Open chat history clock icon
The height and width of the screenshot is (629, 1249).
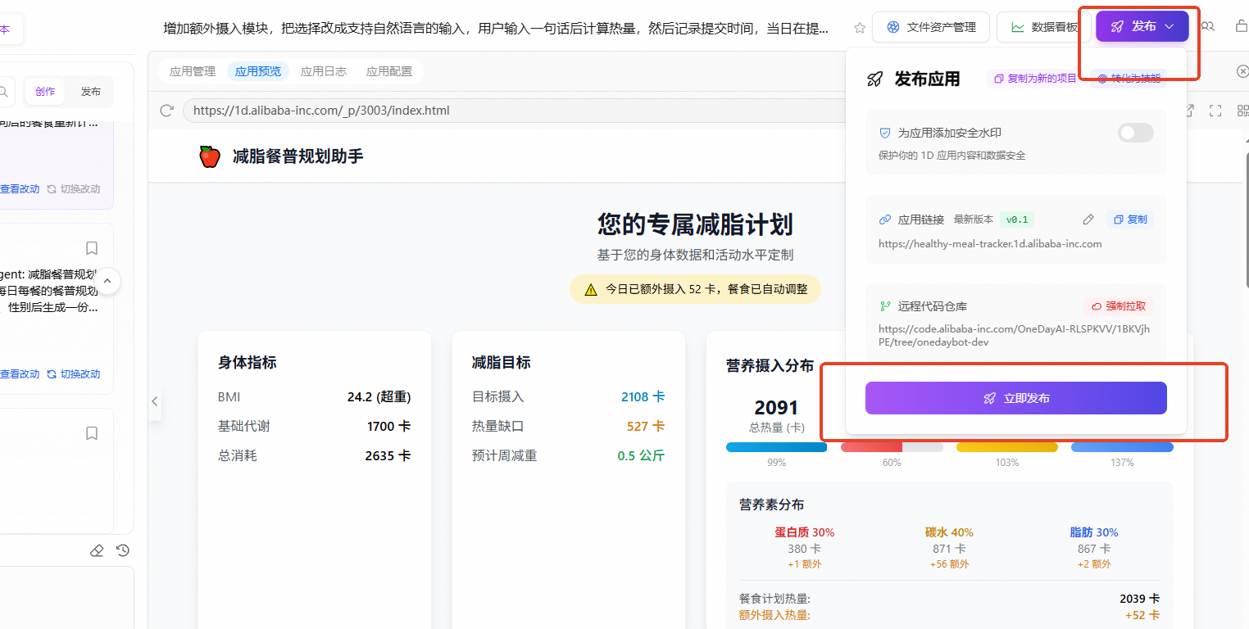[x=123, y=550]
